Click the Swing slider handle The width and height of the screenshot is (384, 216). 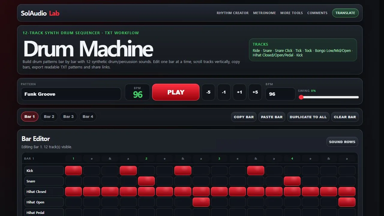click(x=301, y=97)
